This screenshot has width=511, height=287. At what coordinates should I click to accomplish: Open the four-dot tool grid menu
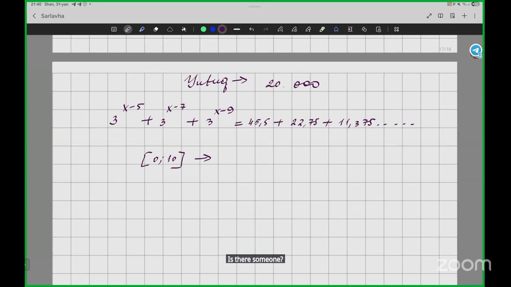(396, 29)
